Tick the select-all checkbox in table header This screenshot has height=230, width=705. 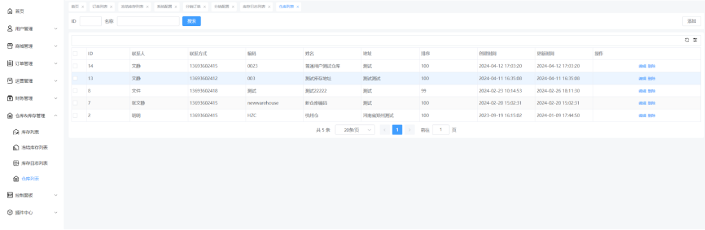pyautogui.click(x=75, y=54)
